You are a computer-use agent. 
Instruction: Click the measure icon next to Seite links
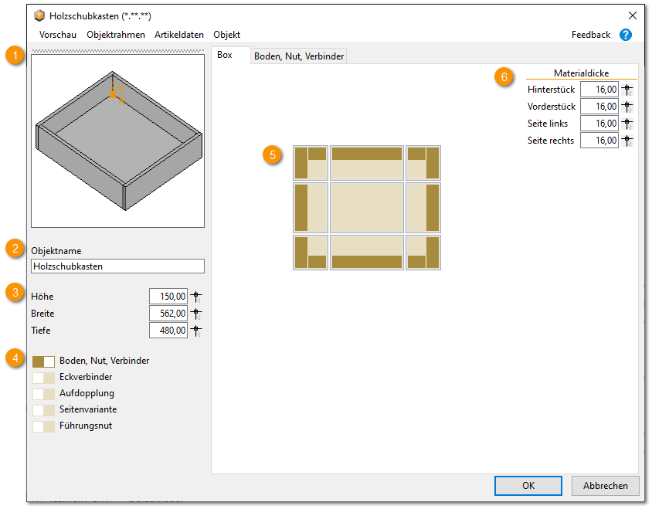627,124
